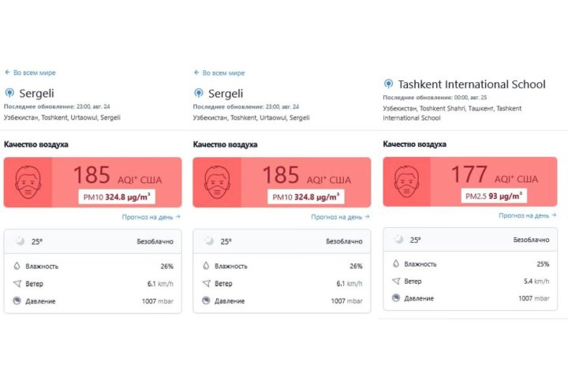The image size is (568, 377).
Task: Open the middle panel's "Во всем мире" back link
Action: (x=220, y=73)
